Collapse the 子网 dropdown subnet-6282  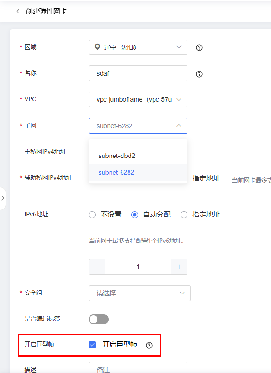coord(138,126)
